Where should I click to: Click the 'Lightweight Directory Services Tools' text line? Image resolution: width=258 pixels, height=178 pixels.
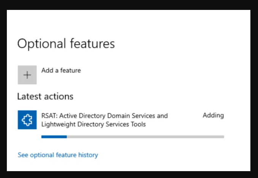pyautogui.click(x=93, y=124)
